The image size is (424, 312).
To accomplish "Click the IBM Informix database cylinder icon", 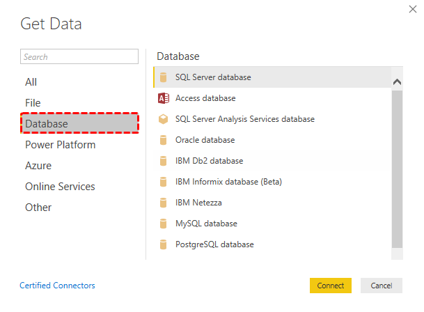I will (163, 182).
